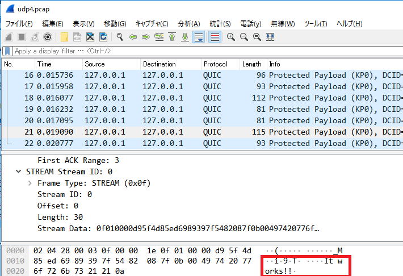Viewport: 403px width, 276px height.
Task: Zoom in on packet text
Action: 231,37
